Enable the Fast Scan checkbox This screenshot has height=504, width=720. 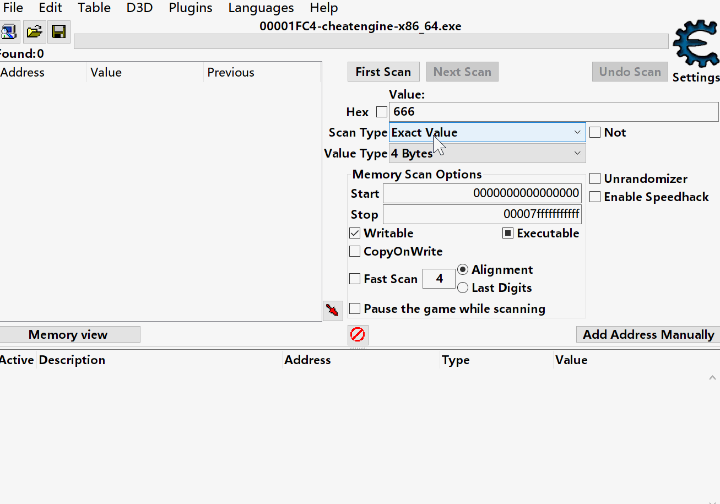pos(355,279)
